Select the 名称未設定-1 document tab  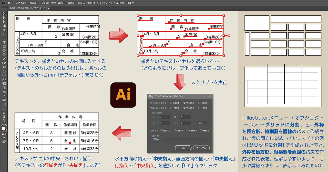(x=26, y=8)
